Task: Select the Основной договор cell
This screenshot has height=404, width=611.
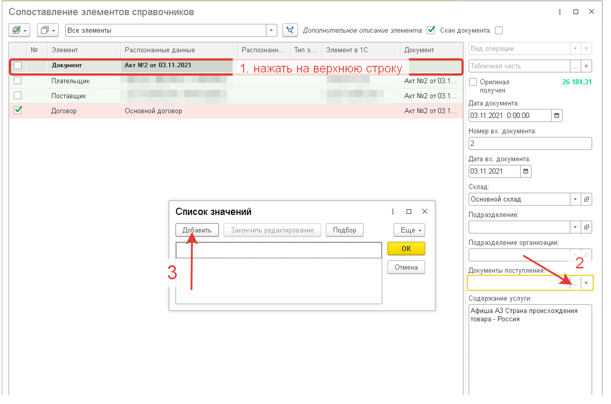Action: tap(179, 111)
